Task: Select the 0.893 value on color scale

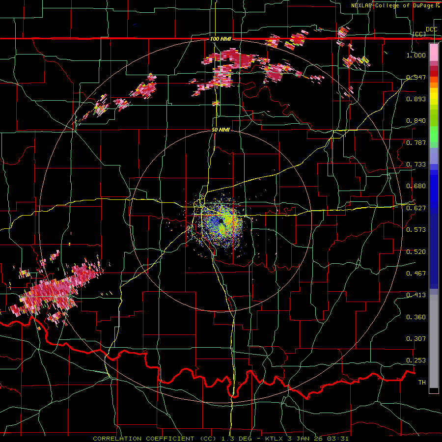Action: point(416,99)
